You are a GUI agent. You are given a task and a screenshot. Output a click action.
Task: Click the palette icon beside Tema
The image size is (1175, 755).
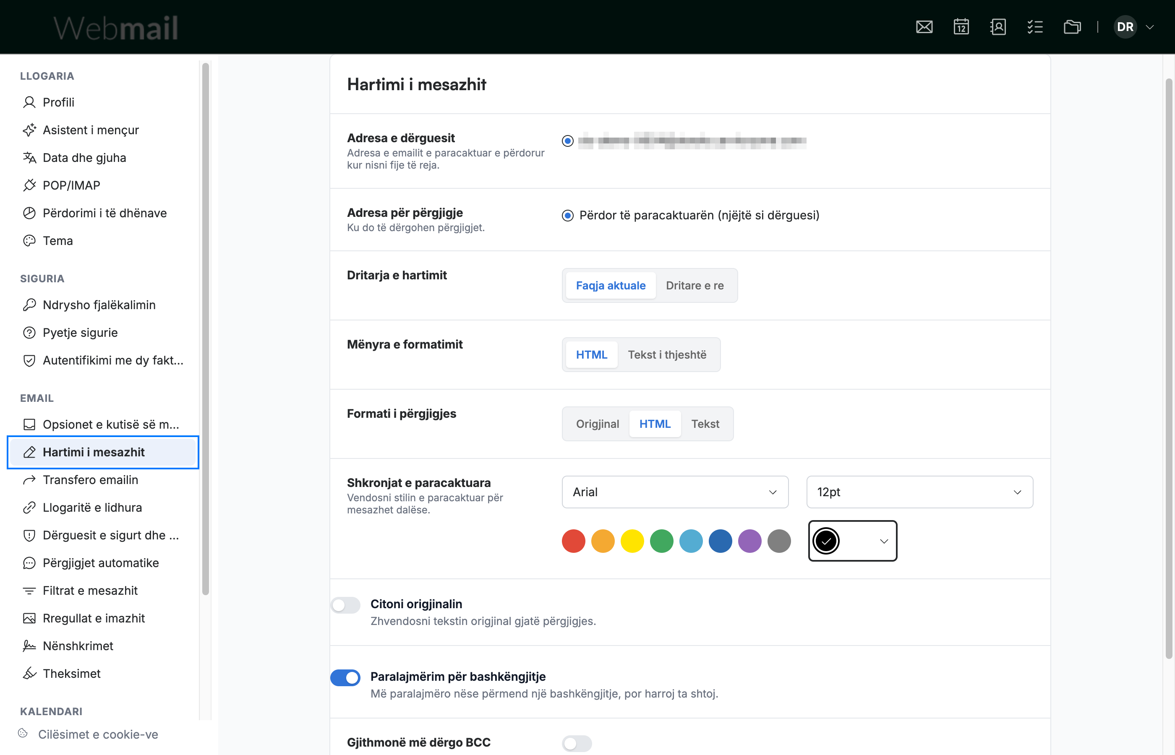[x=29, y=241]
